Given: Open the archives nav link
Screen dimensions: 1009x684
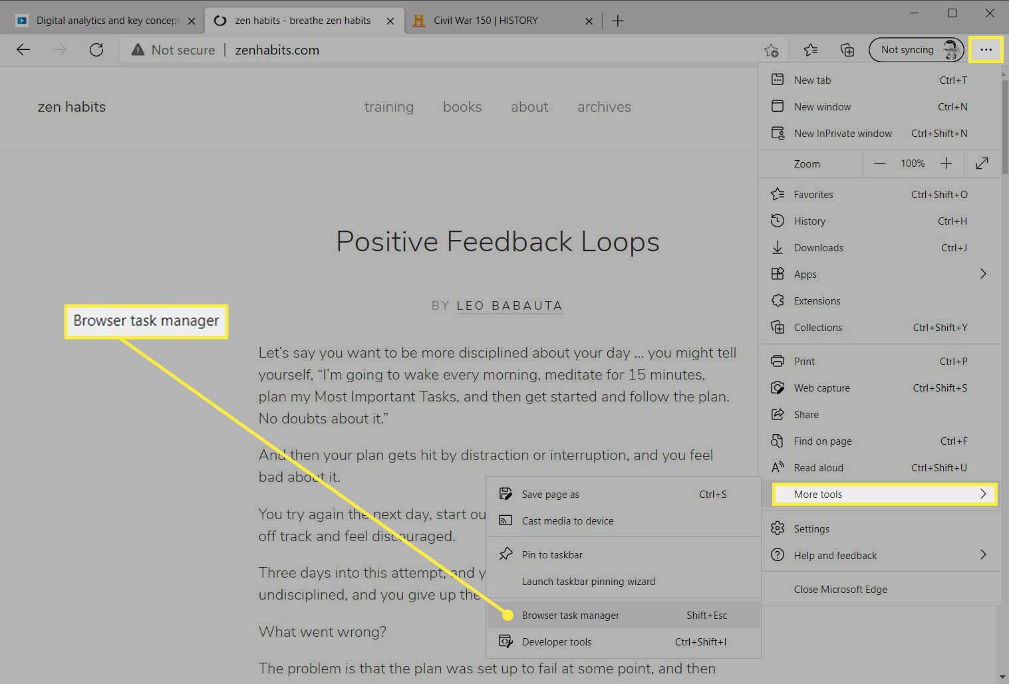Looking at the screenshot, I should [604, 107].
